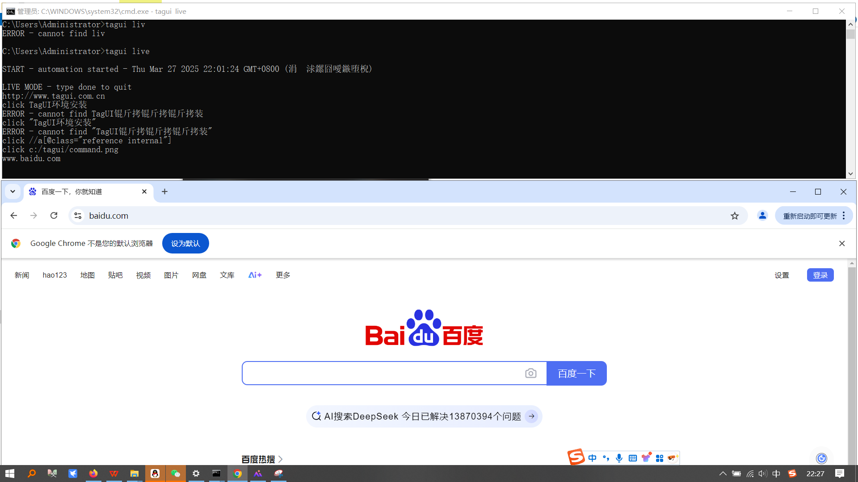
Task: Open the volume control in system tray
Action: (763, 474)
